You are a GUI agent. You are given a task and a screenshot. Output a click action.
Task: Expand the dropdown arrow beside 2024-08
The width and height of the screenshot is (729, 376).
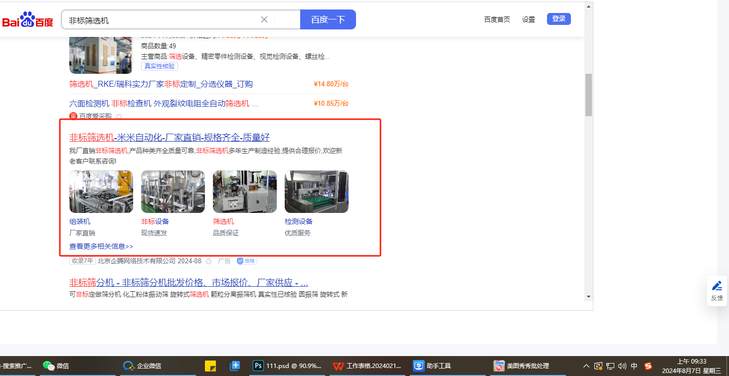coord(208,261)
